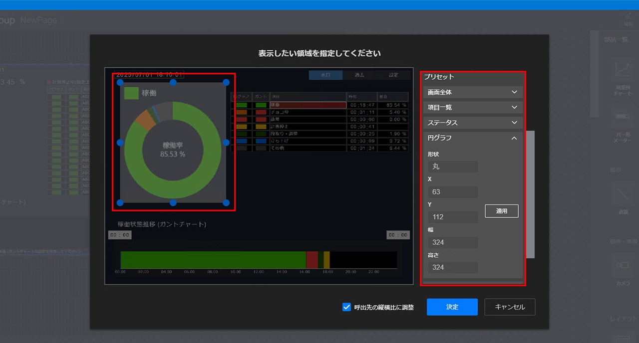Confirm with the blue 決定 button
Image resolution: width=639 pixels, height=343 pixels.
tap(452, 307)
